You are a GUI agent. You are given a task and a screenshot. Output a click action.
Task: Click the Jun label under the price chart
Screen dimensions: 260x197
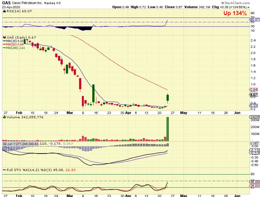(237, 113)
